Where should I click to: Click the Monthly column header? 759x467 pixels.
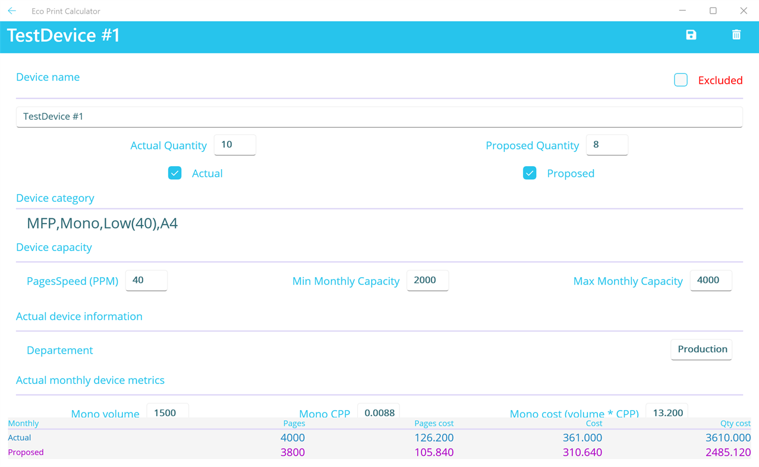click(23, 423)
